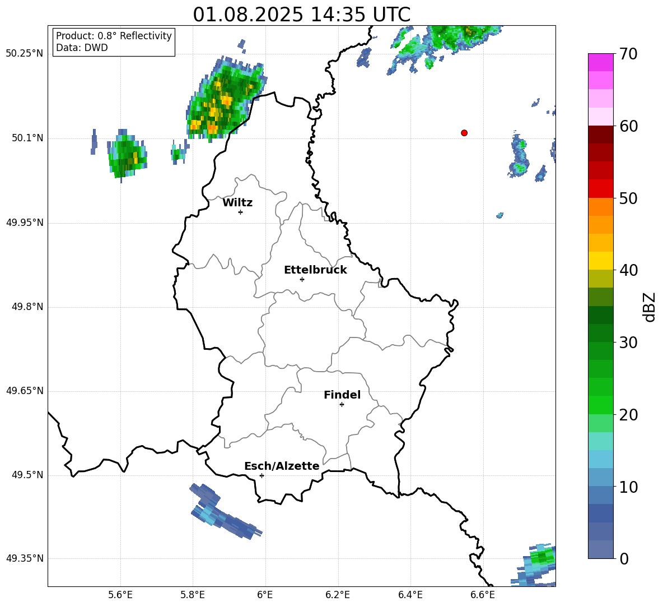Click latitude label 49.95°N

[25, 223]
